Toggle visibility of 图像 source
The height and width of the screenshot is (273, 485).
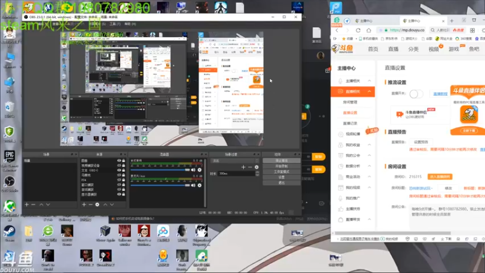[x=119, y=161]
